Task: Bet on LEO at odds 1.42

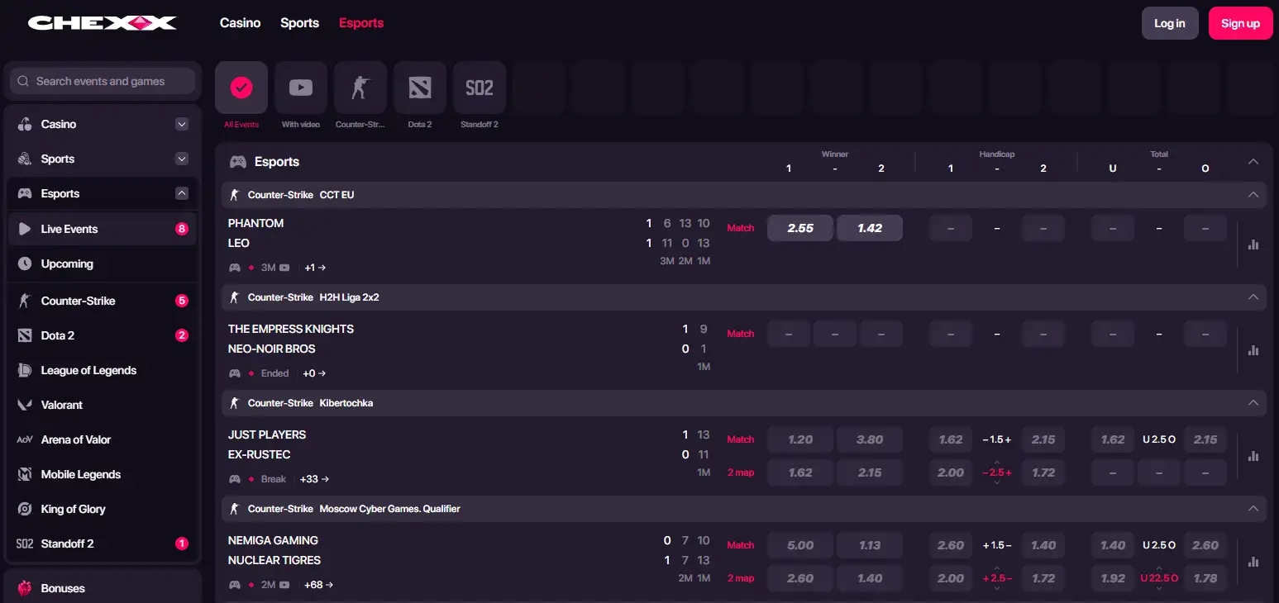Action: [870, 228]
